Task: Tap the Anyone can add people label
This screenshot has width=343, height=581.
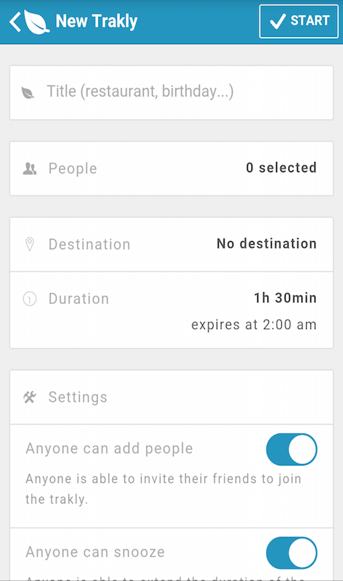Action: click(110, 449)
